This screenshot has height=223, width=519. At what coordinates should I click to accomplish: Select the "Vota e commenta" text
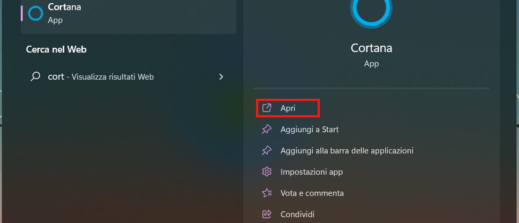(312, 193)
